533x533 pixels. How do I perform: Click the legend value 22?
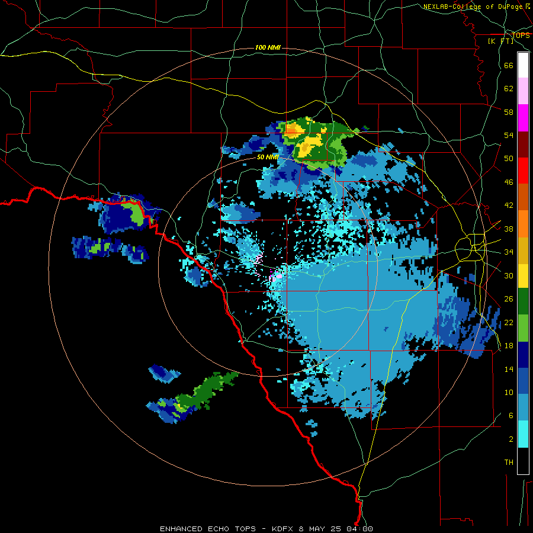point(509,322)
